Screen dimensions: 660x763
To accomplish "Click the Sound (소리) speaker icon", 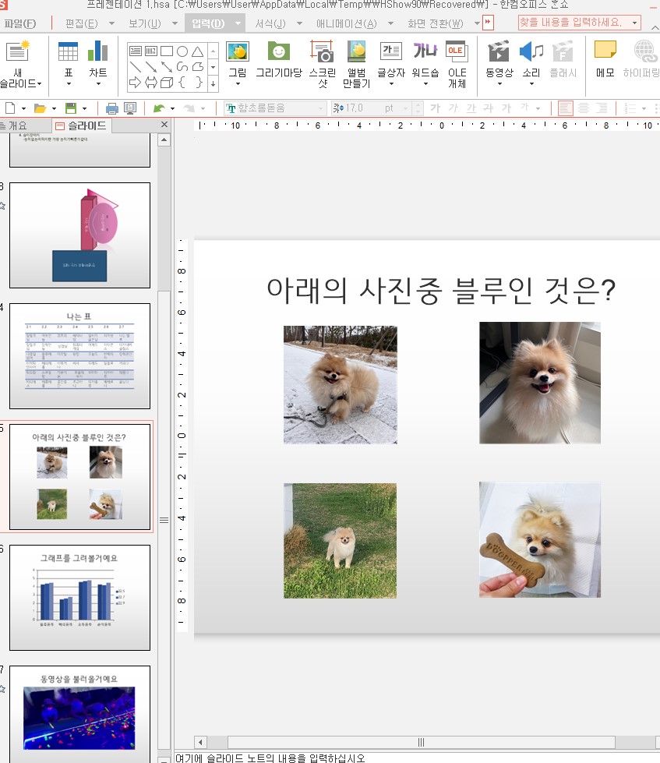I will (531, 51).
